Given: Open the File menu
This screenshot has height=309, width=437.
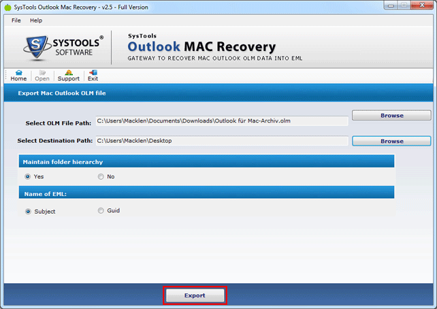Looking at the screenshot, I should [16, 20].
